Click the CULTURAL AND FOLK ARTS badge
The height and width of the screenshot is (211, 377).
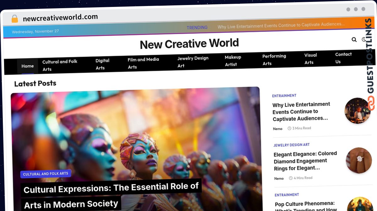click(x=46, y=174)
